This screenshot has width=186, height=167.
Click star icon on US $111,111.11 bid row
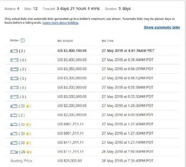tap(28, 152)
